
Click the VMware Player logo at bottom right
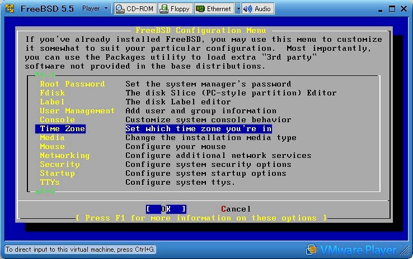click(x=351, y=250)
